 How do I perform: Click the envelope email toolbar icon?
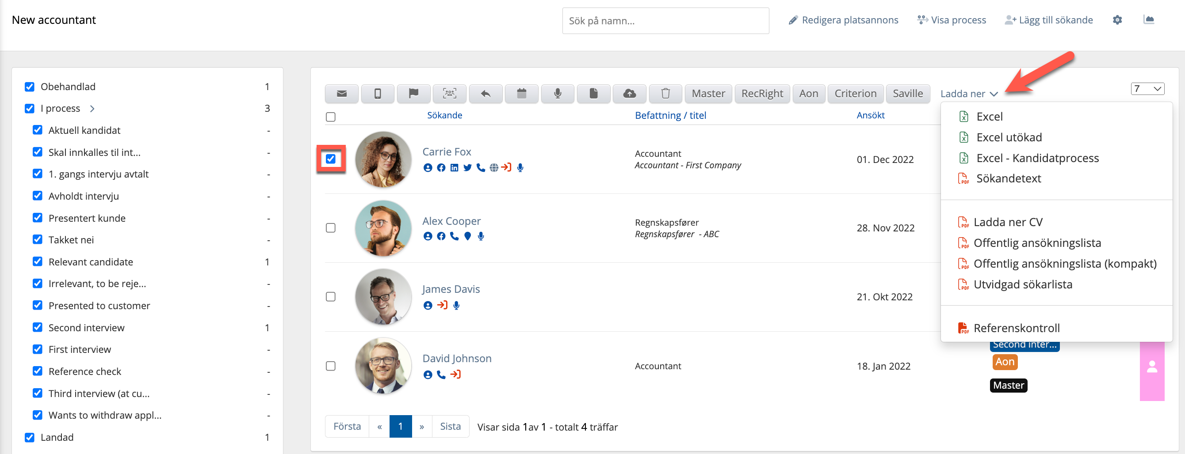(341, 94)
